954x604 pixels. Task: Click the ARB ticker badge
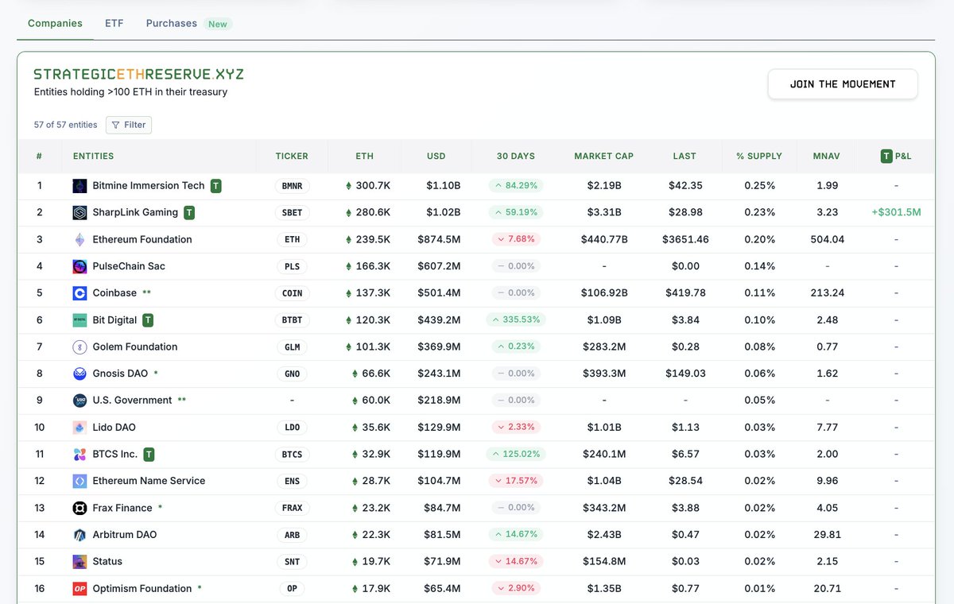292,535
